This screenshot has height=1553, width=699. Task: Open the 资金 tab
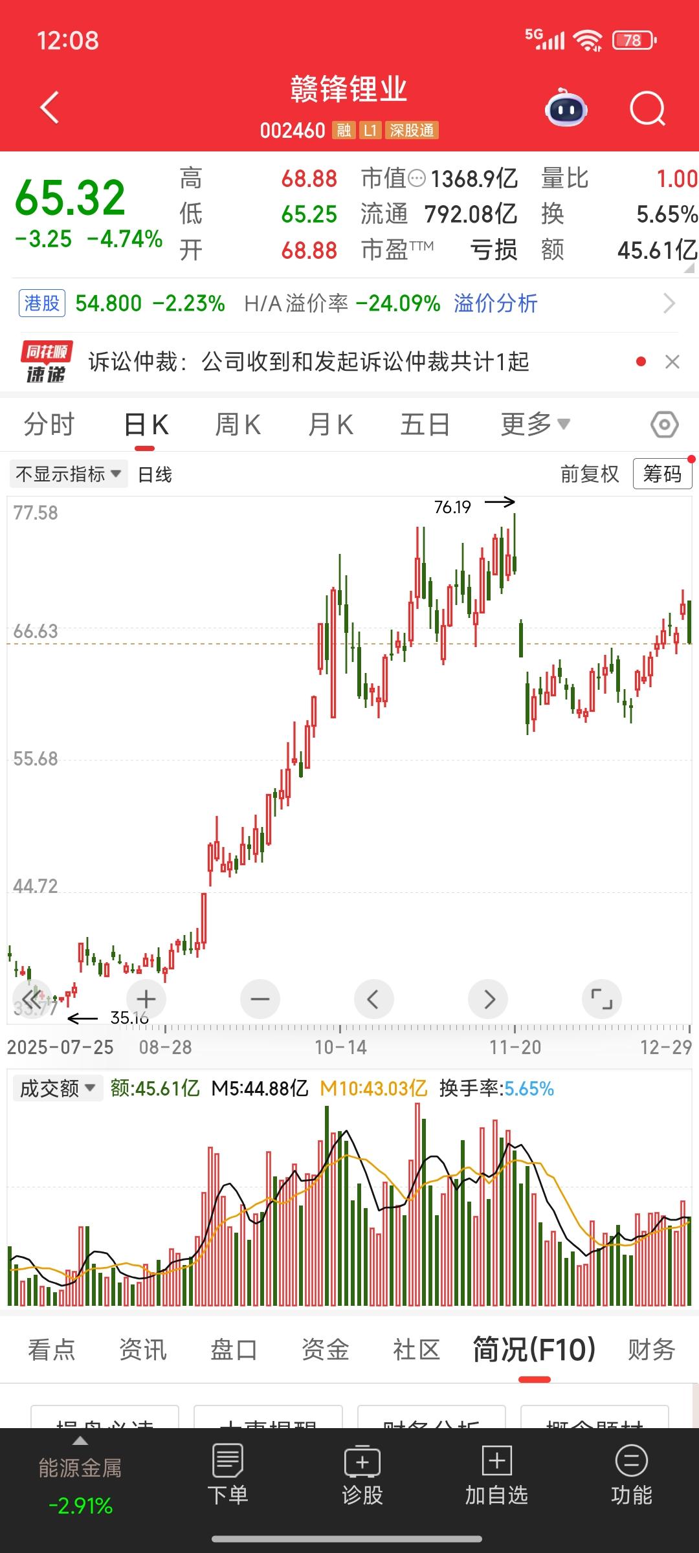326,1350
